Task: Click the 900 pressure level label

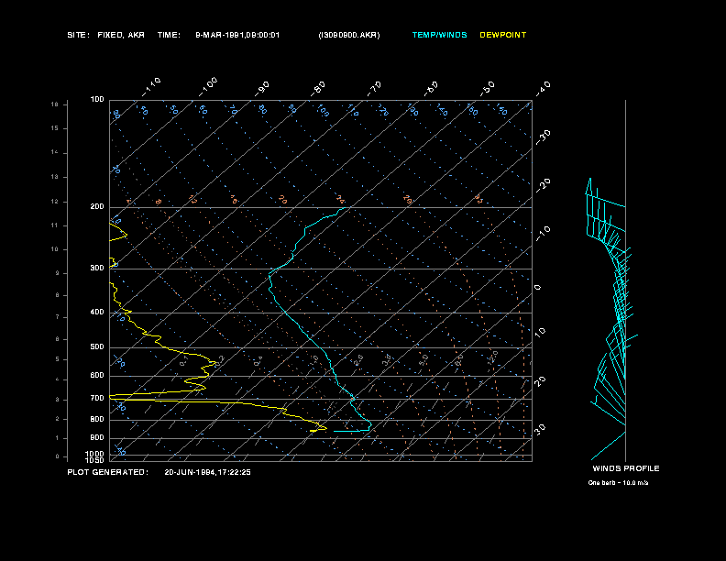Action: [x=97, y=437]
